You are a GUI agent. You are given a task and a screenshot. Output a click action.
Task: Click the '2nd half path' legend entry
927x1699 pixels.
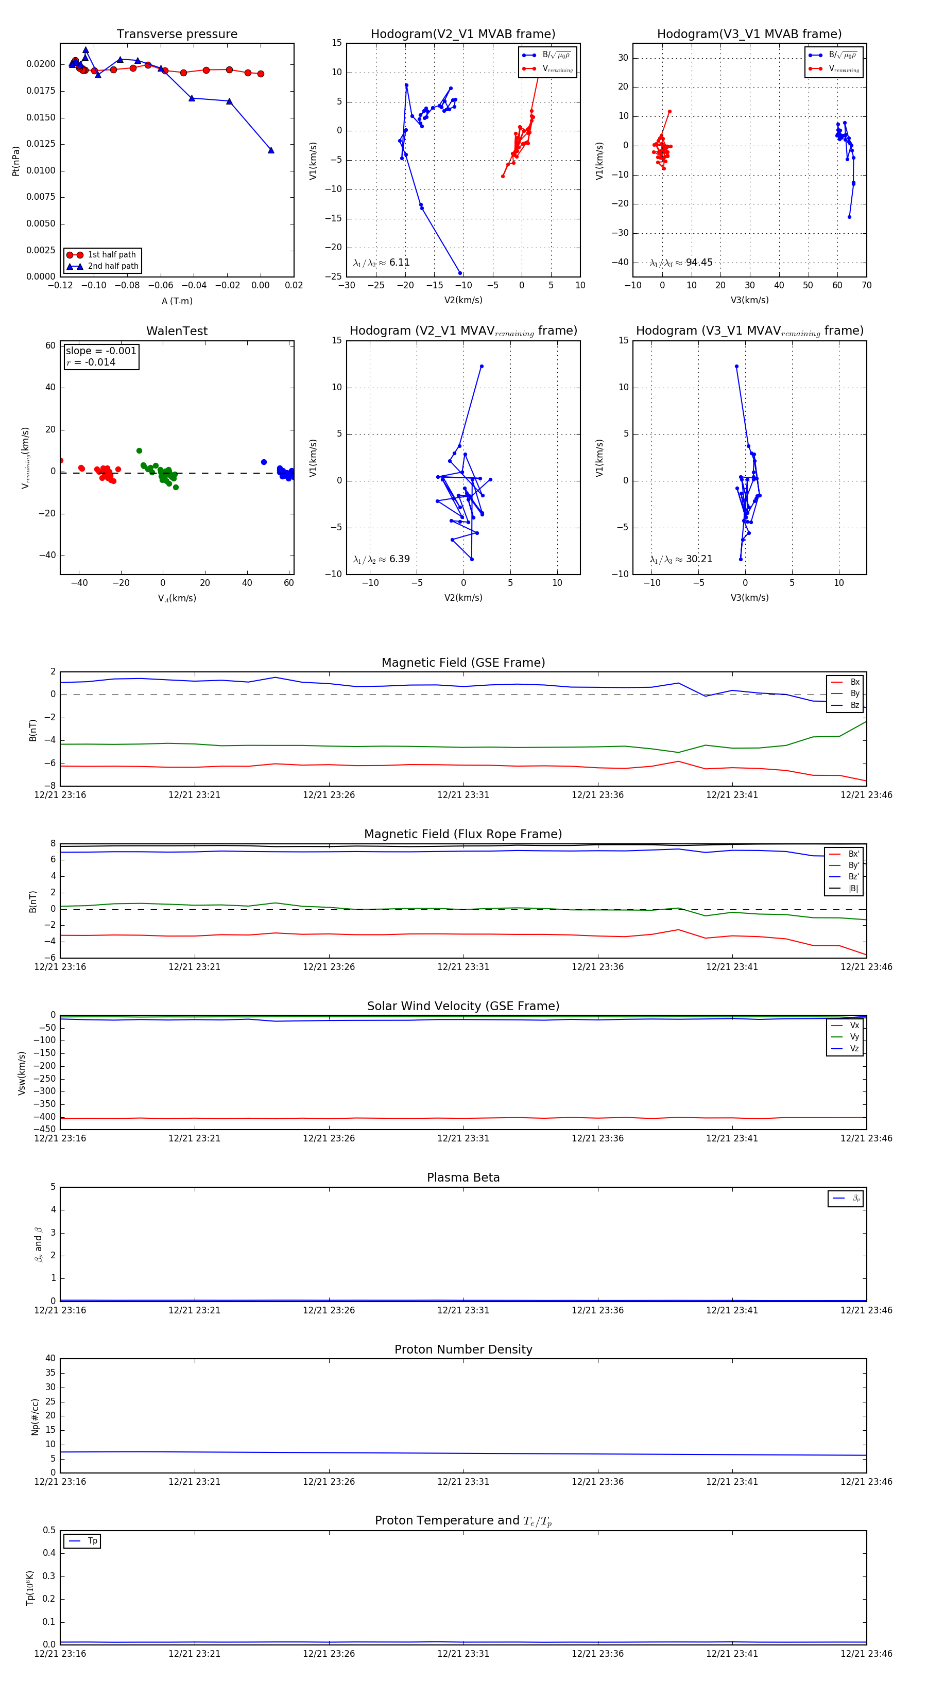coord(102,267)
